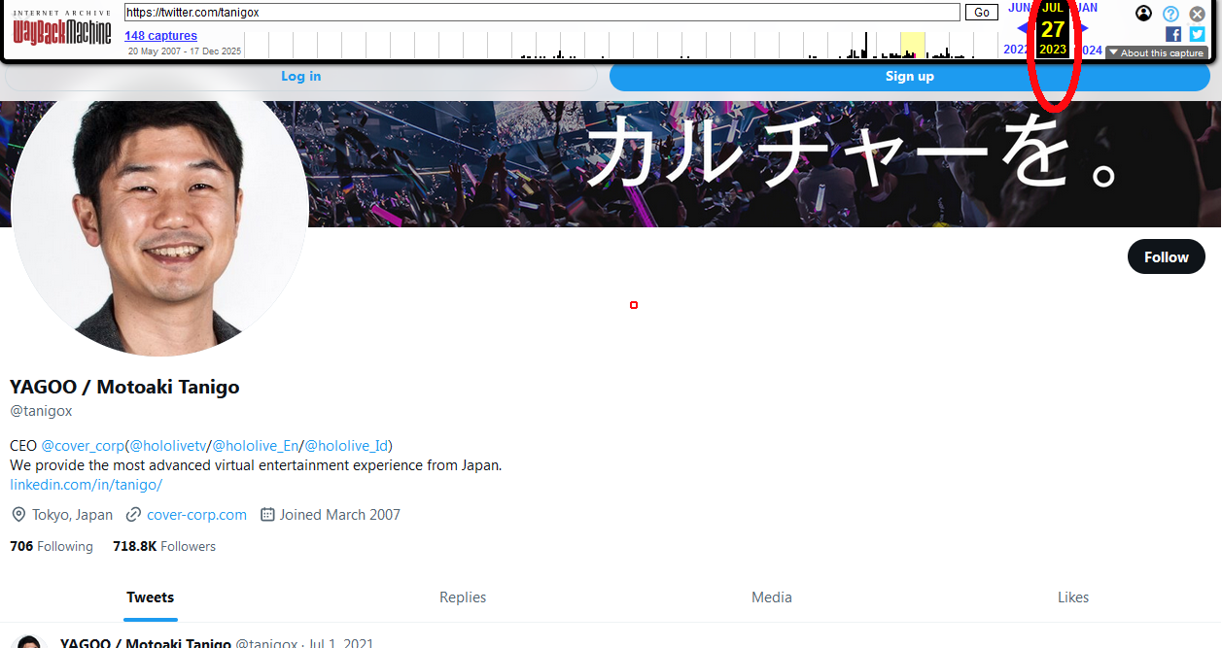
Task: Go to previous year 2022
Action: click(1016, 50)
